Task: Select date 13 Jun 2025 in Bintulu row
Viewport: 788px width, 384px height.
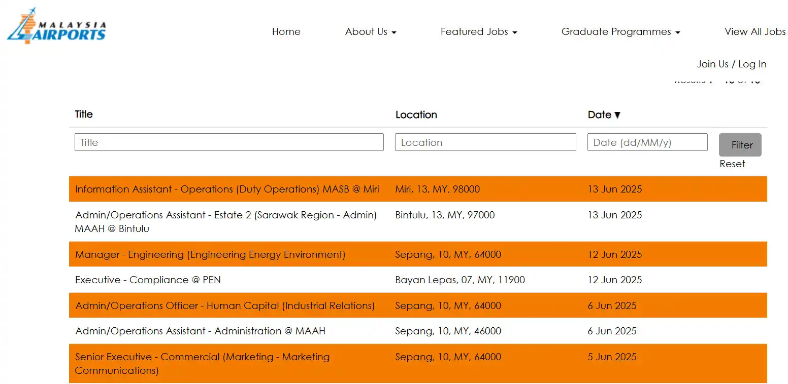Action: 615,215
